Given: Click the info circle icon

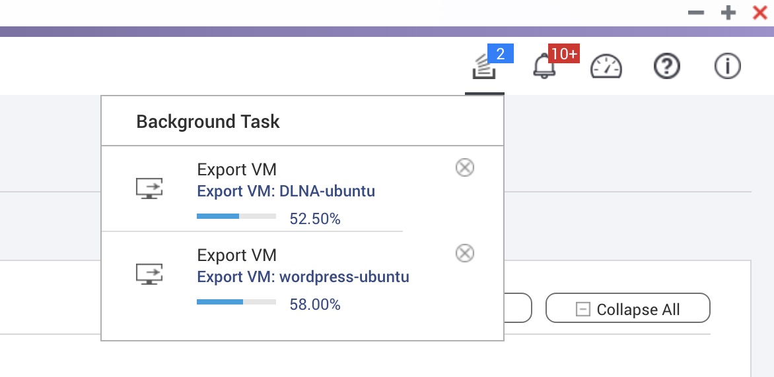Looking at the screenshot, I should (728, 66).
